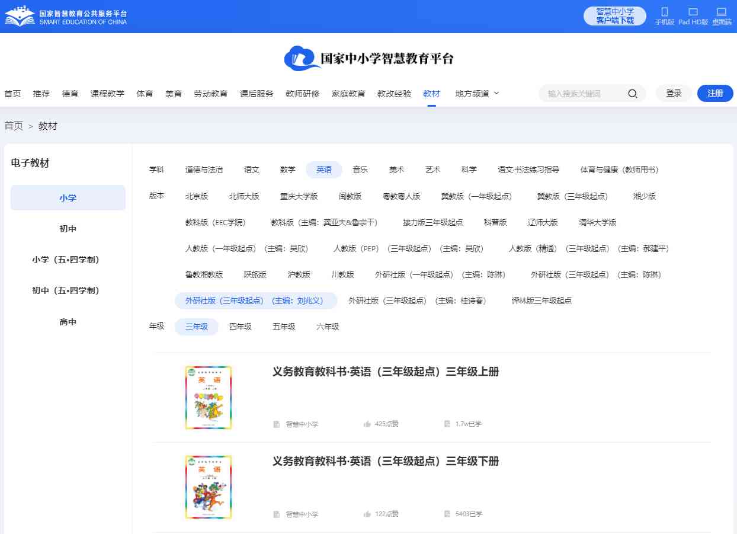The height and width of the screenshot is (534, 737).
Task: Click the thumbs-up icon showing 122点赞
Action: [x=367, y=514]
